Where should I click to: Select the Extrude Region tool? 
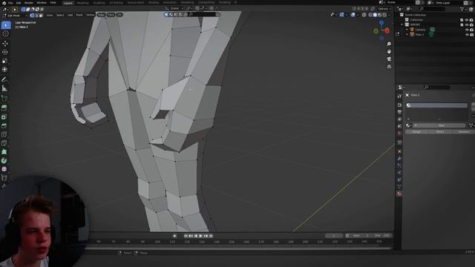click(x=4, y=108)
